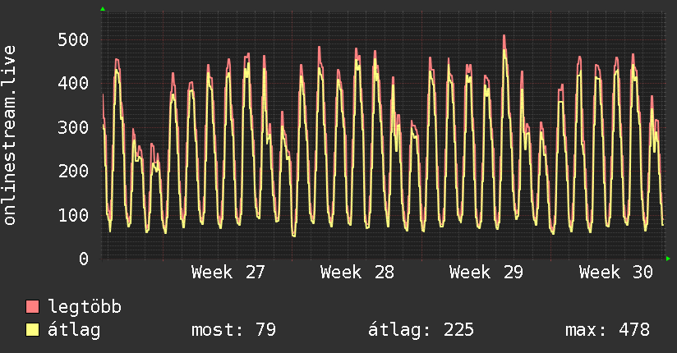Click the Week 27 axis label
The height and width of the screenshot is (353, 677).
tap(228, 273)
